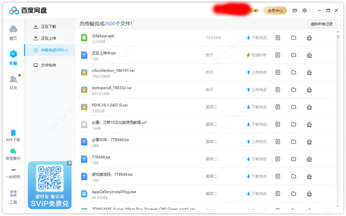Click the 清除所有记录 button
The height and width of the screenshot is (216, 346).
[322, 24]
